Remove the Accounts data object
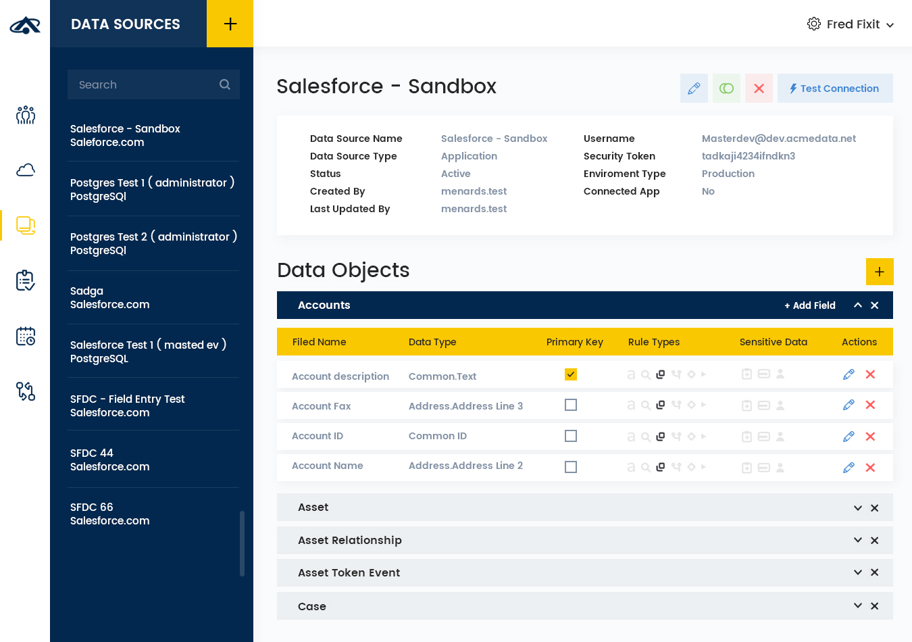The image size is (912, 642). pos(875,305)
